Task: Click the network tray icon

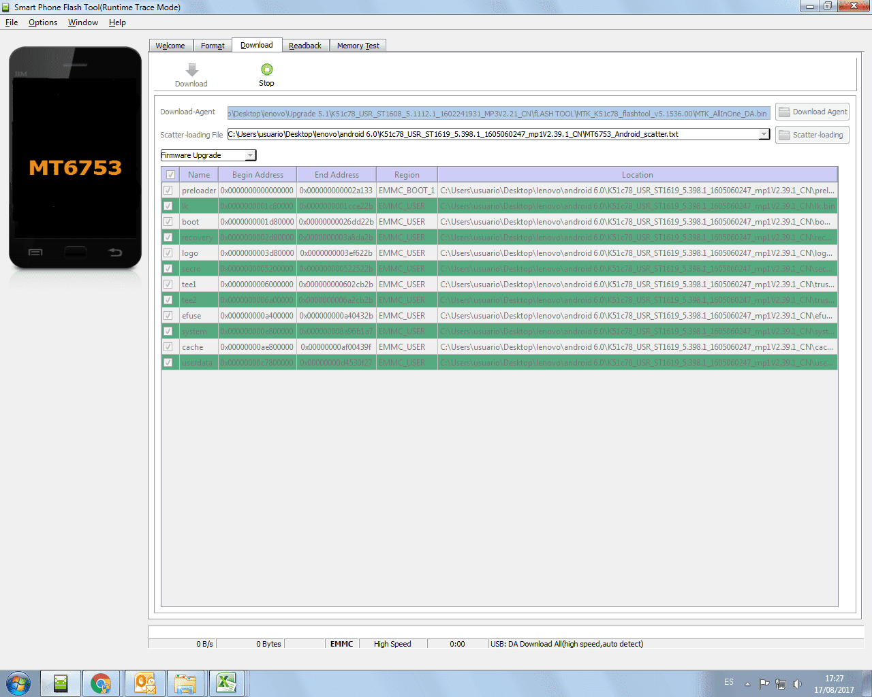Action: pyautogui.click(x=781, y=684)
